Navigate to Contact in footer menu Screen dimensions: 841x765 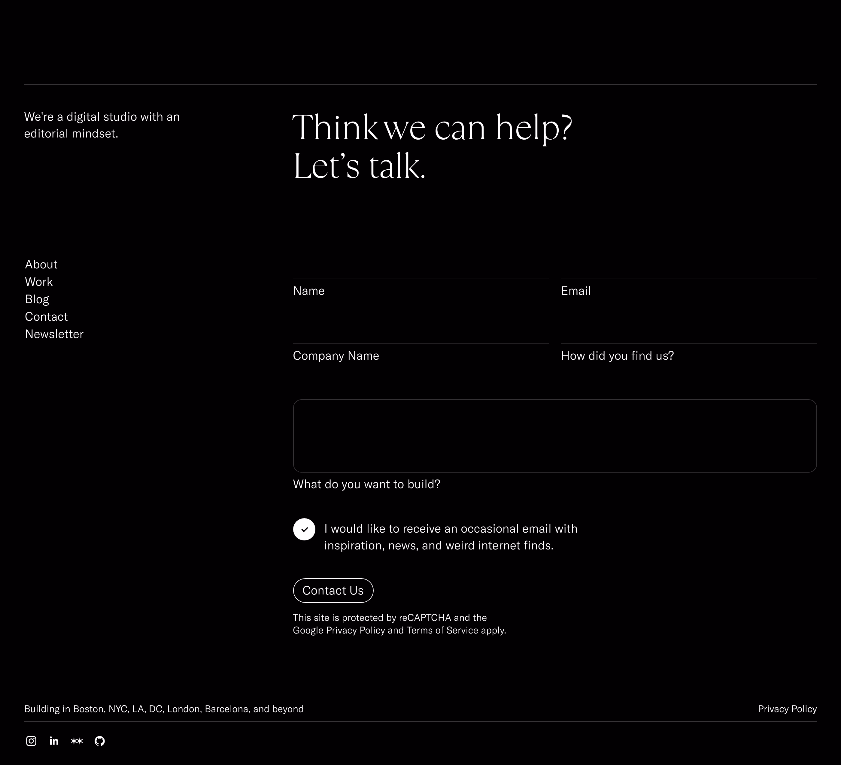[46, 316]
